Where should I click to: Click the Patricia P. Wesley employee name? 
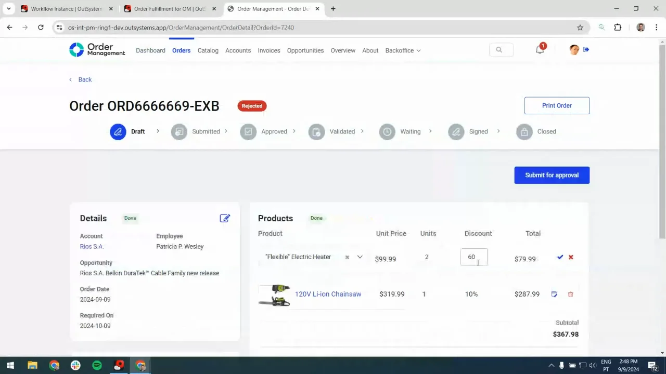[x=180, y=247]
